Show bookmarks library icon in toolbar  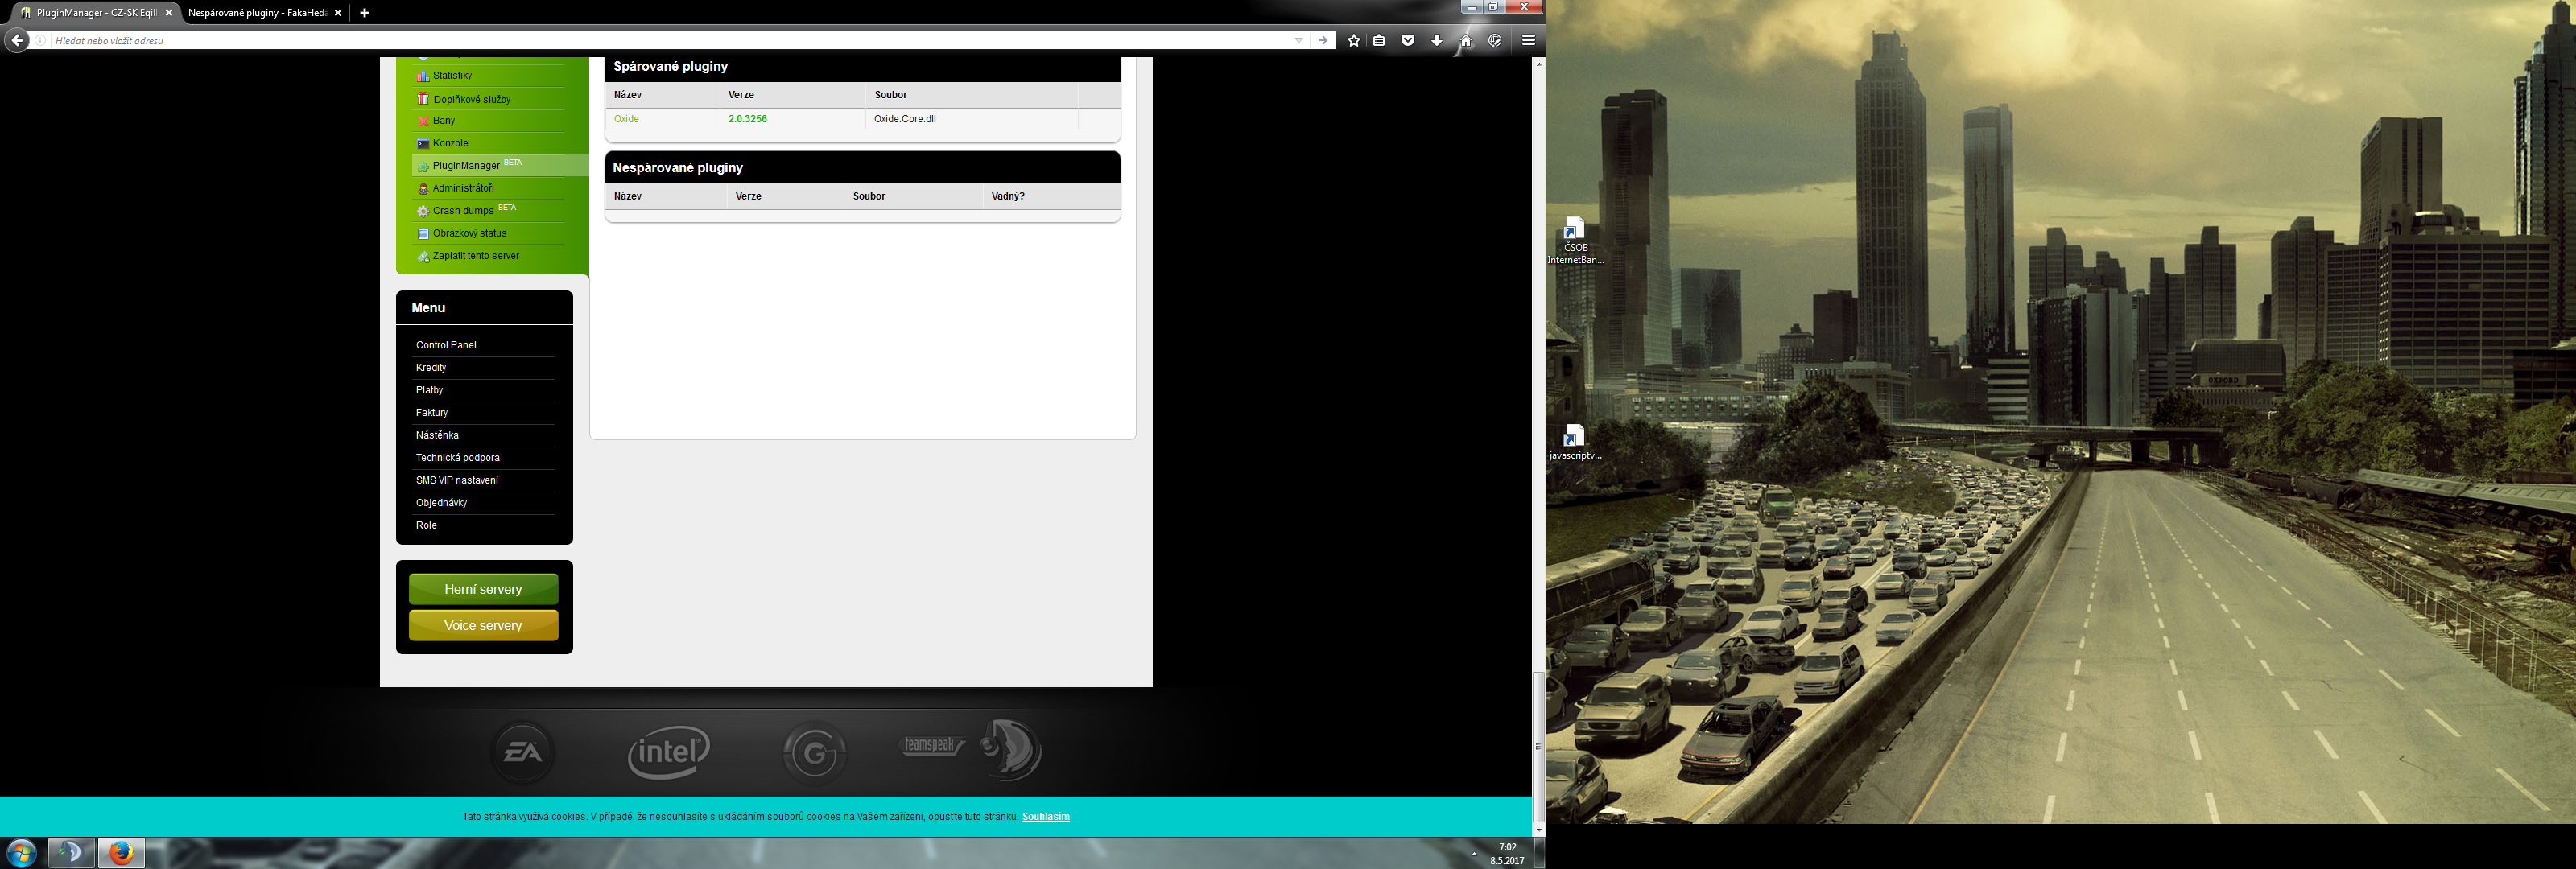coord(1379,41)
